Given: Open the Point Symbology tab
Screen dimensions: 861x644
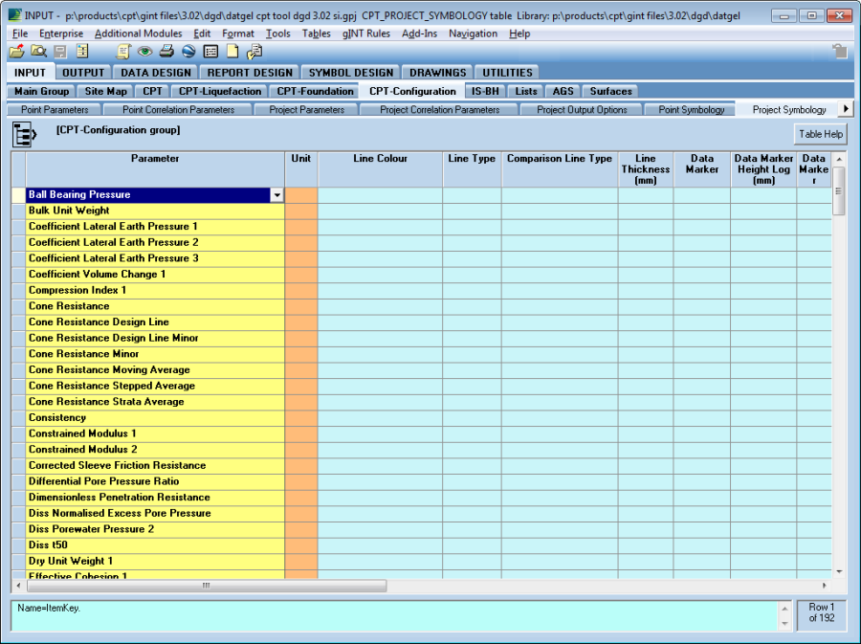Looking at the screenshot, I should [x=692, y=110].
